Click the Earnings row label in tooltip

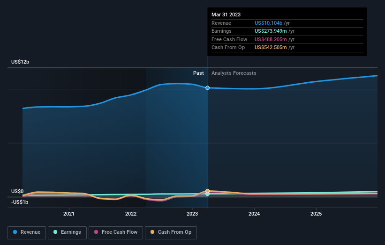click(x=221, y=31)
